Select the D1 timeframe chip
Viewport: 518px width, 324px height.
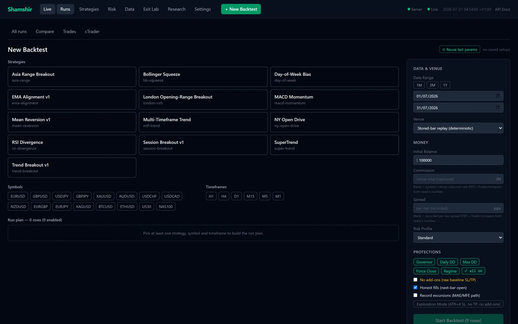click(x=236, y=196)
